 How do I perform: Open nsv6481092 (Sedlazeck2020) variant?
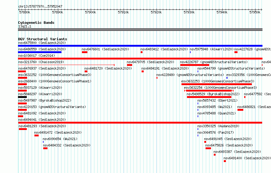coord(42,113)
